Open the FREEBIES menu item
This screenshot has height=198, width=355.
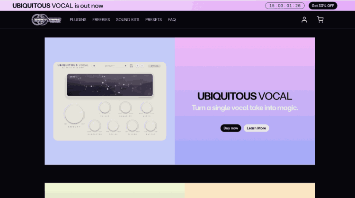click(101, 20)
